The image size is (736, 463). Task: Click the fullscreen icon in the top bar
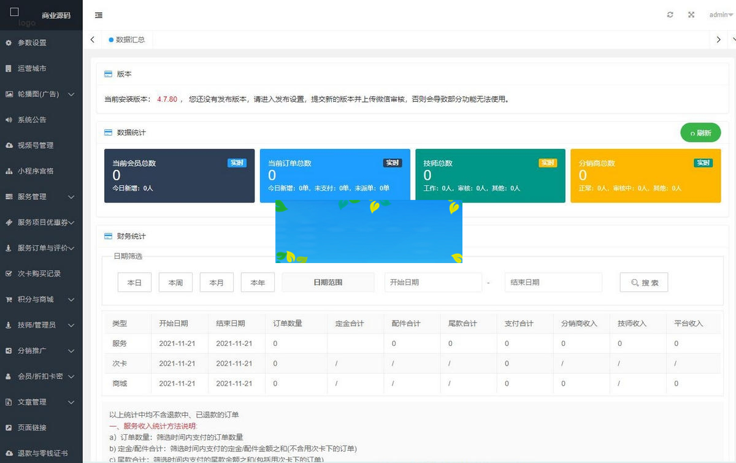691,15
